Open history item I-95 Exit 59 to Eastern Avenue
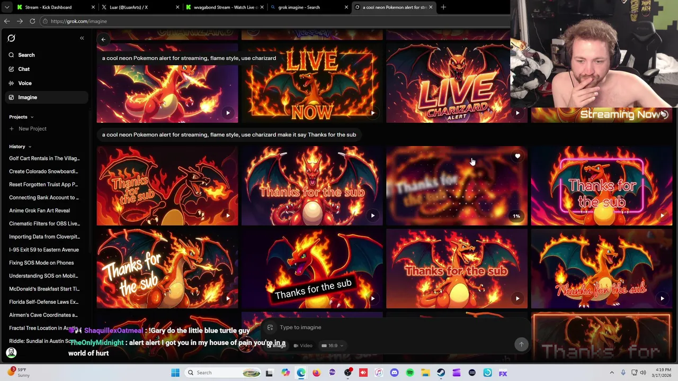 click(x=44, y=250)
